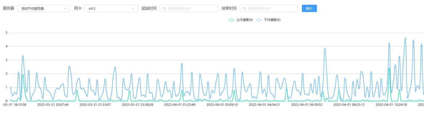Image resolution: width=424 pixels, height=117 pixels.
Task: Click x-axis label 2022-04-01 08:25:13
Action: click(x=349, y=104)
